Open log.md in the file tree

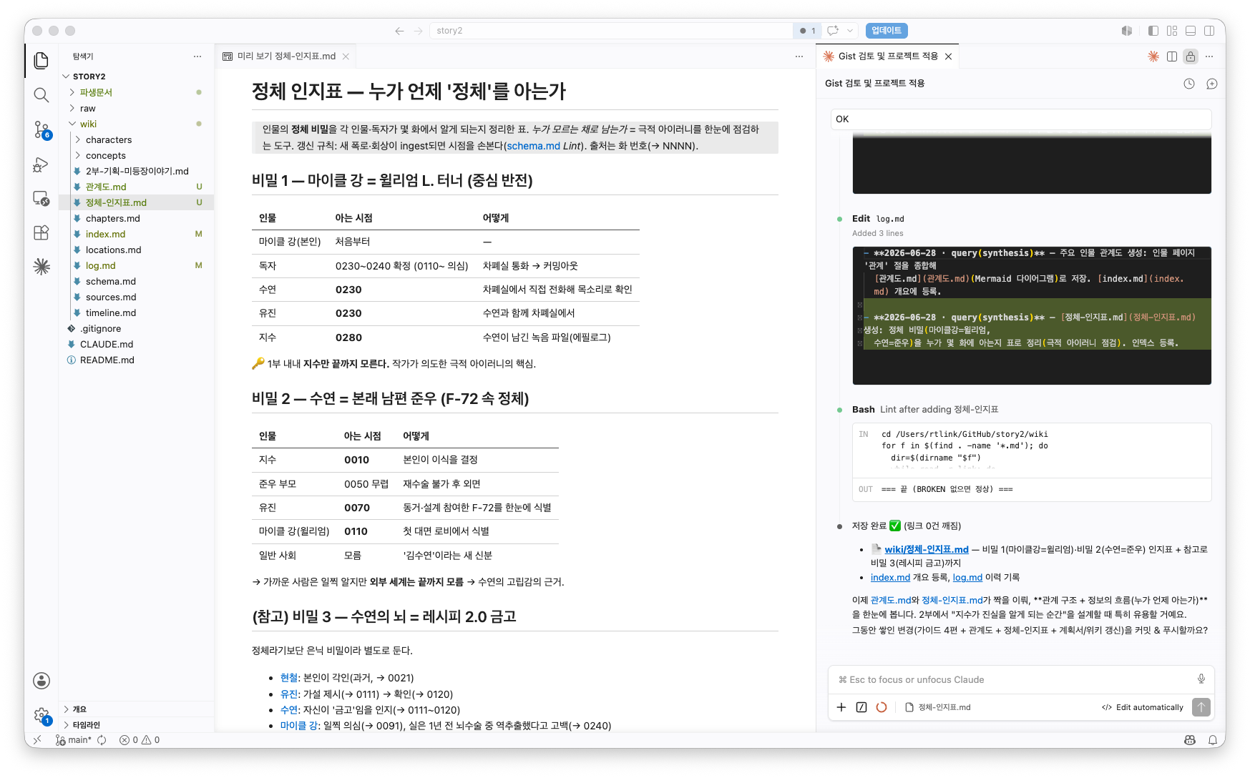pyautogui.click(x=100, y=265)
